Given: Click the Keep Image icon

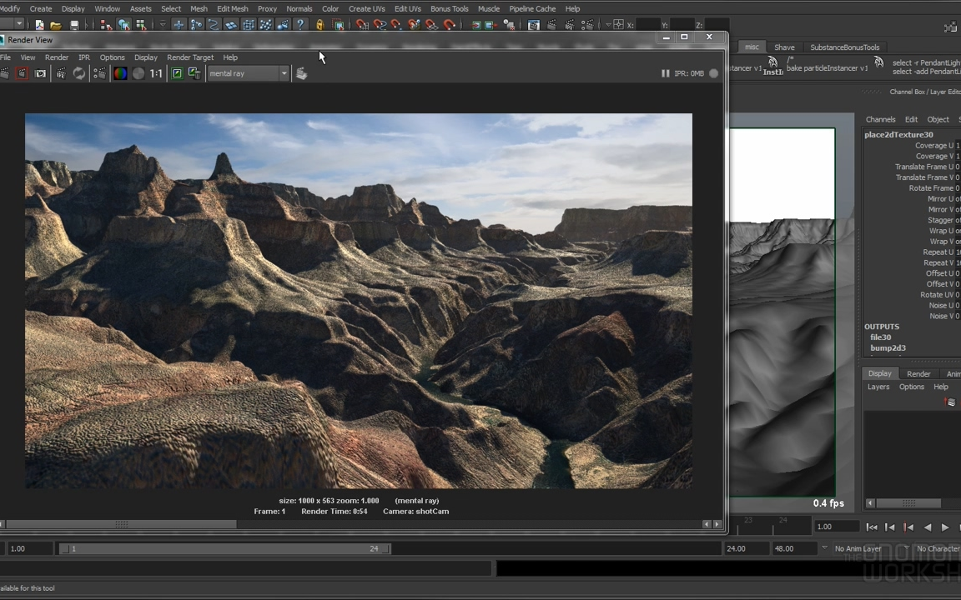Looking at the screenshot, I should pyautogui.click(x=177, y=73).
